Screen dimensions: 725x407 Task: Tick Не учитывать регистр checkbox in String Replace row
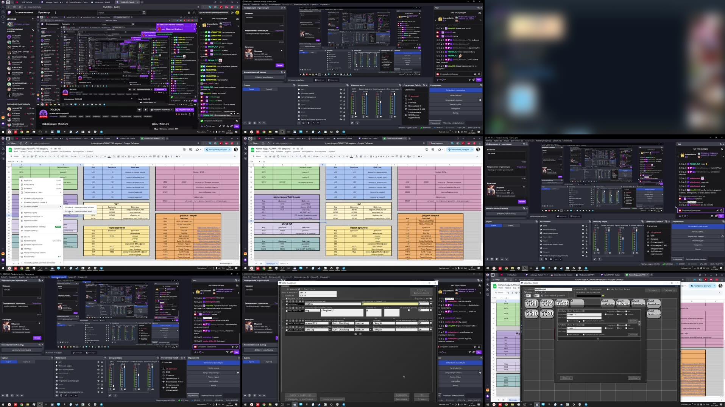(408, 310)
